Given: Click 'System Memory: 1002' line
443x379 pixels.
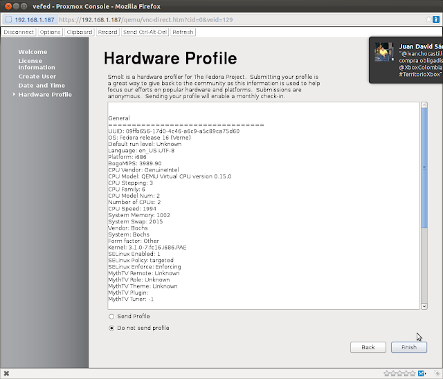Looking at the screenshot, I should (139, 215).
